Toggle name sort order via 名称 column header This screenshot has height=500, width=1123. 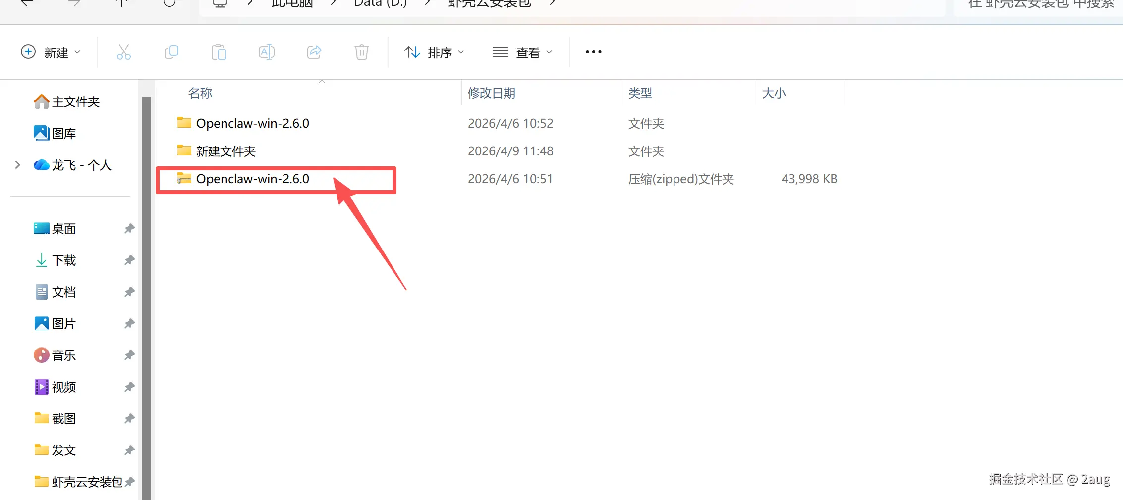click(x=200, y=93)
